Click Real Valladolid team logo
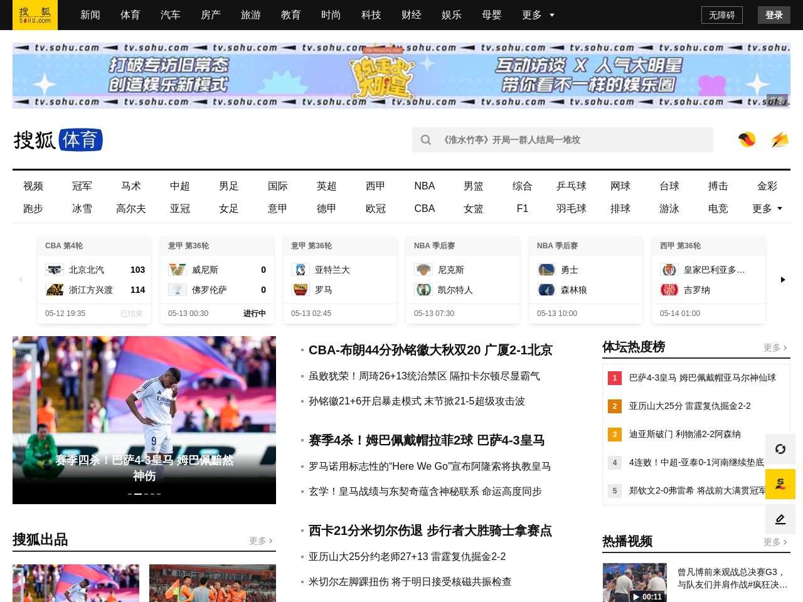 point(669,270)
